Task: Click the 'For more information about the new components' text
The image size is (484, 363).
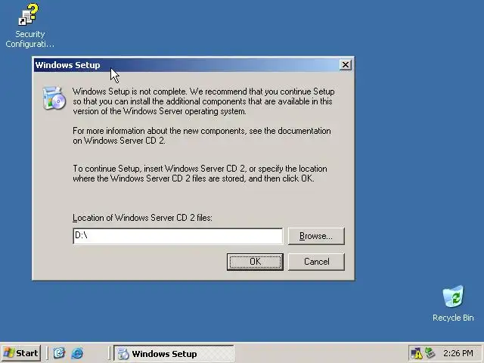Action: 202,135
